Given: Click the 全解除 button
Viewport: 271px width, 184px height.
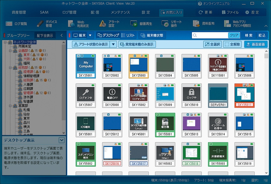Looking at the screenshot, I should pos(232,45).
